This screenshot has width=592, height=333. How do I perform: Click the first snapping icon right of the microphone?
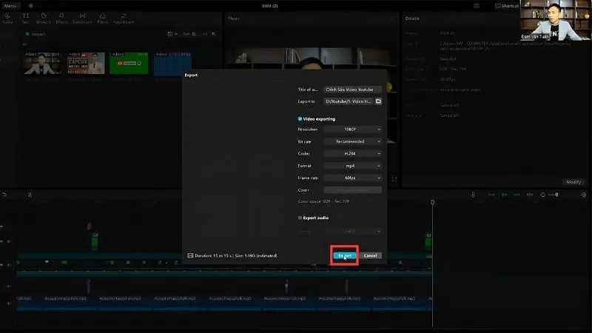coord(491,195)
